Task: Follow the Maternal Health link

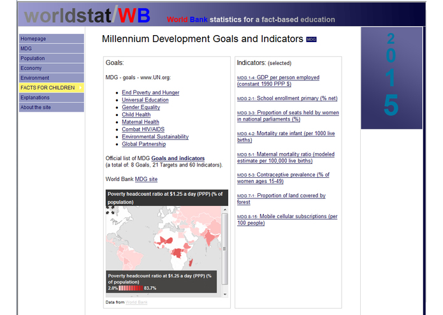Action: click(x=140, y=122)
